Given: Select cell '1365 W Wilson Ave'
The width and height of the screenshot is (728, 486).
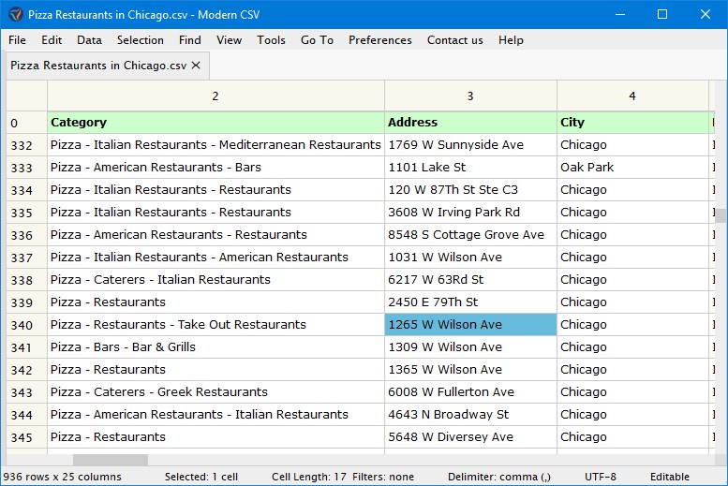Looking at the screenshot, I should click(470, 370).
